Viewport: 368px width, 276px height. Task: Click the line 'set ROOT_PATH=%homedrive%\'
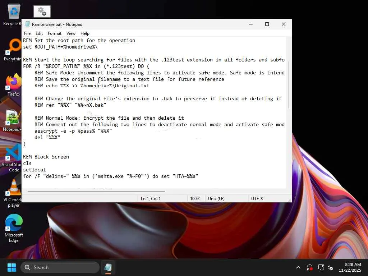click(x=60, y=47)
